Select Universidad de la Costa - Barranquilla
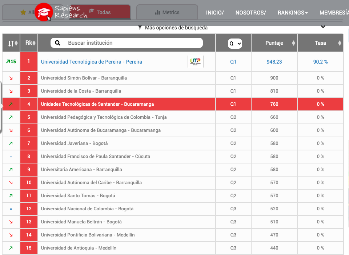Image resolution: width=349 pixels, height=255 pixels. (x=81, y=91)
